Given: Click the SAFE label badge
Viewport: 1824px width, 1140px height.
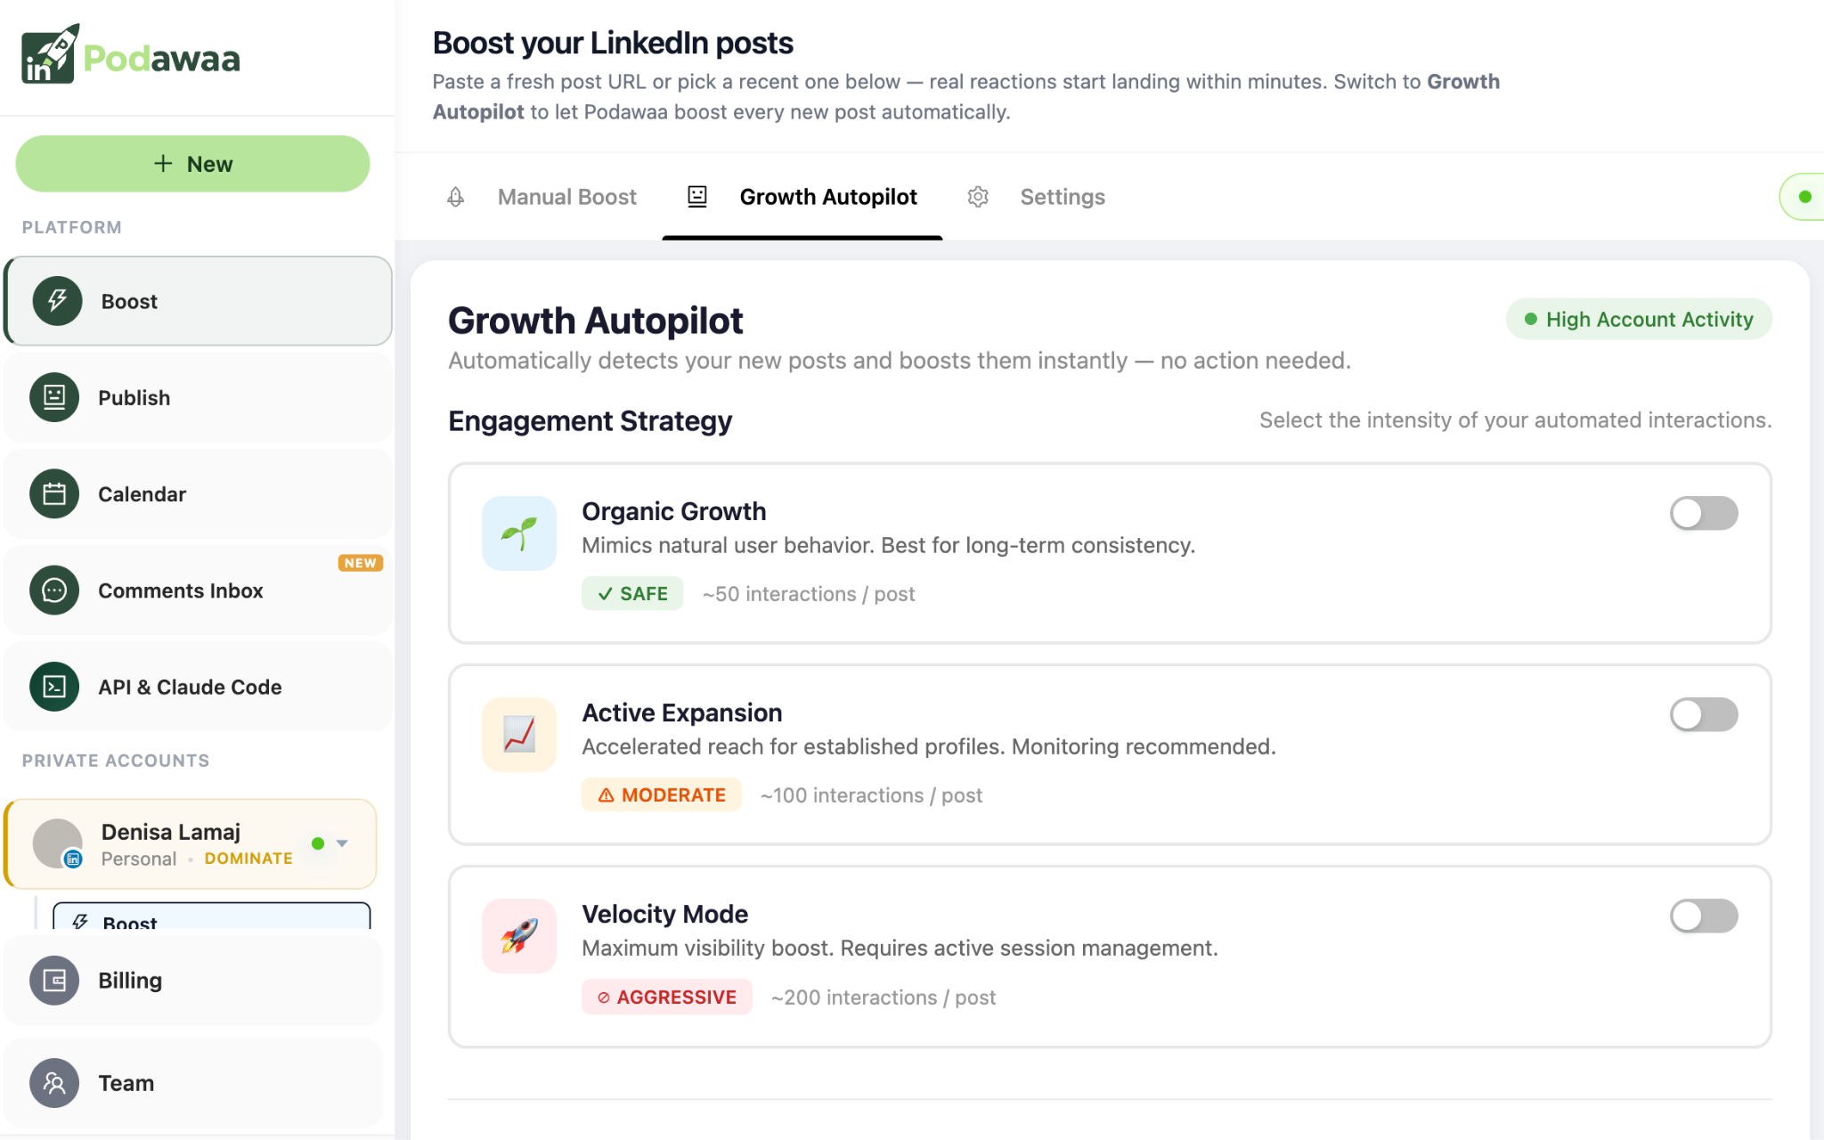Looking at the screenshot, I should click(x=632, y=593).
